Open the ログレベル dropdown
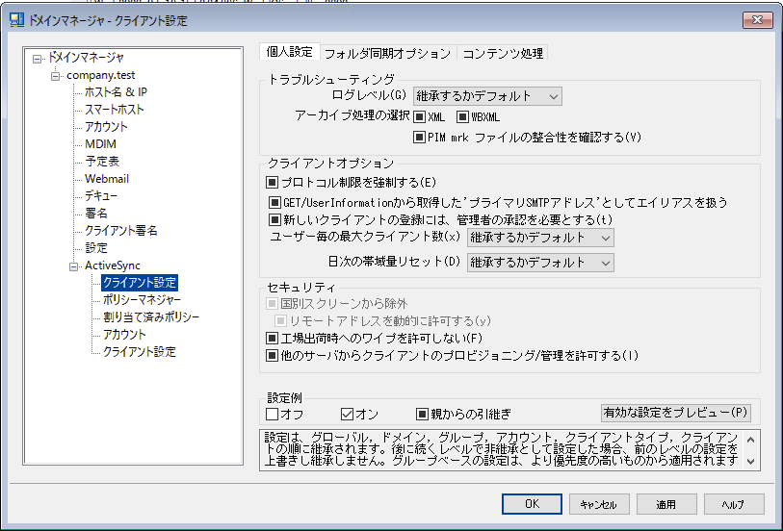This screenshot has height=531, width=783. tap(486, 95)
